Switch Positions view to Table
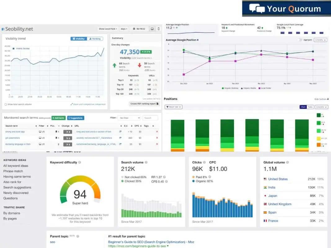331x248 pixels. (310, 107)
